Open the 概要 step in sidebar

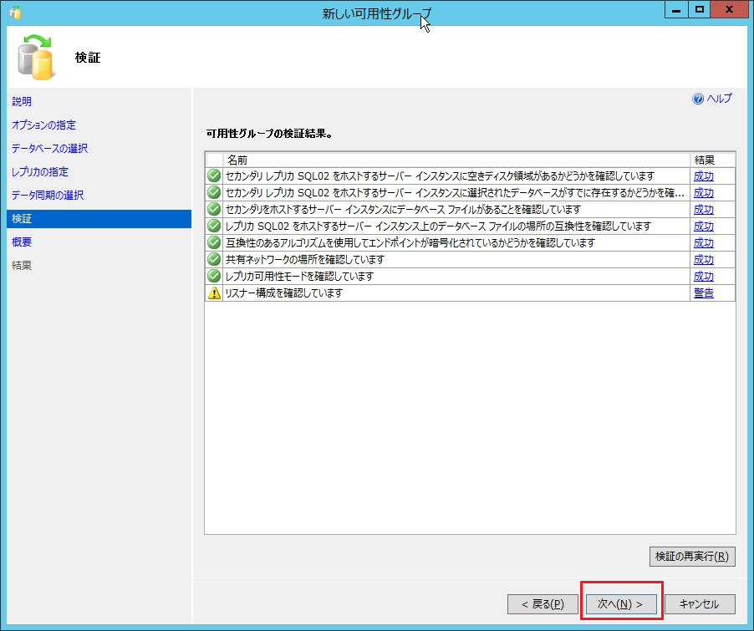tap(22, 242)
